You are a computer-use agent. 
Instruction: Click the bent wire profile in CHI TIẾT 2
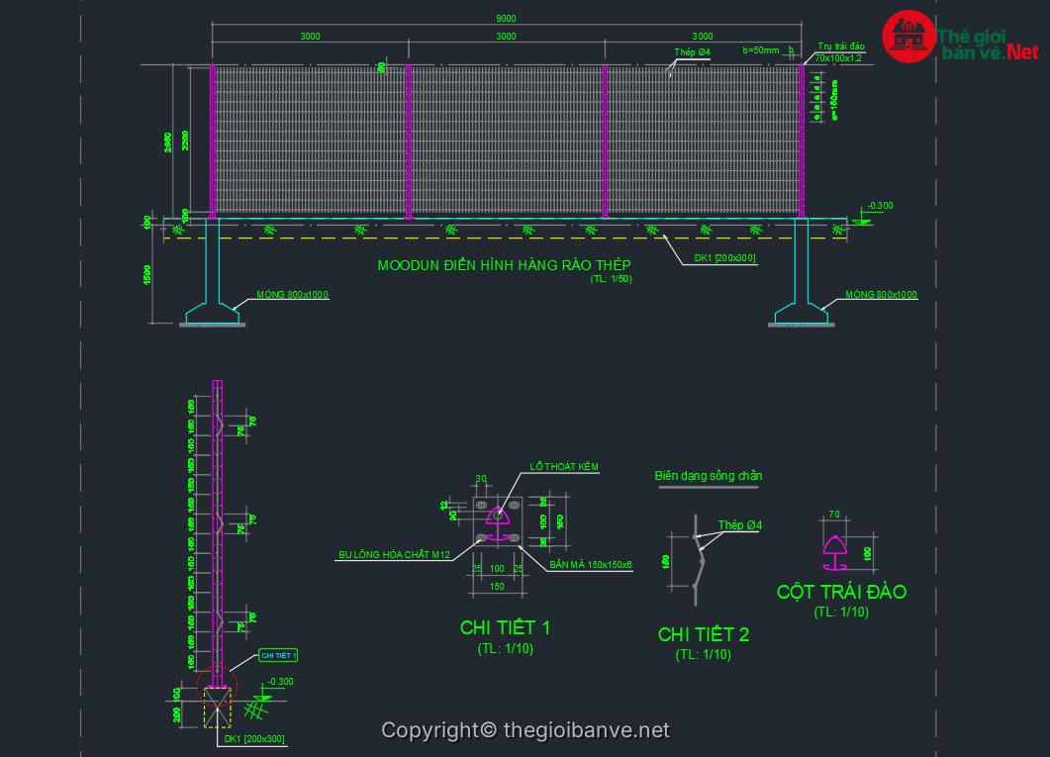pos(700,559)
